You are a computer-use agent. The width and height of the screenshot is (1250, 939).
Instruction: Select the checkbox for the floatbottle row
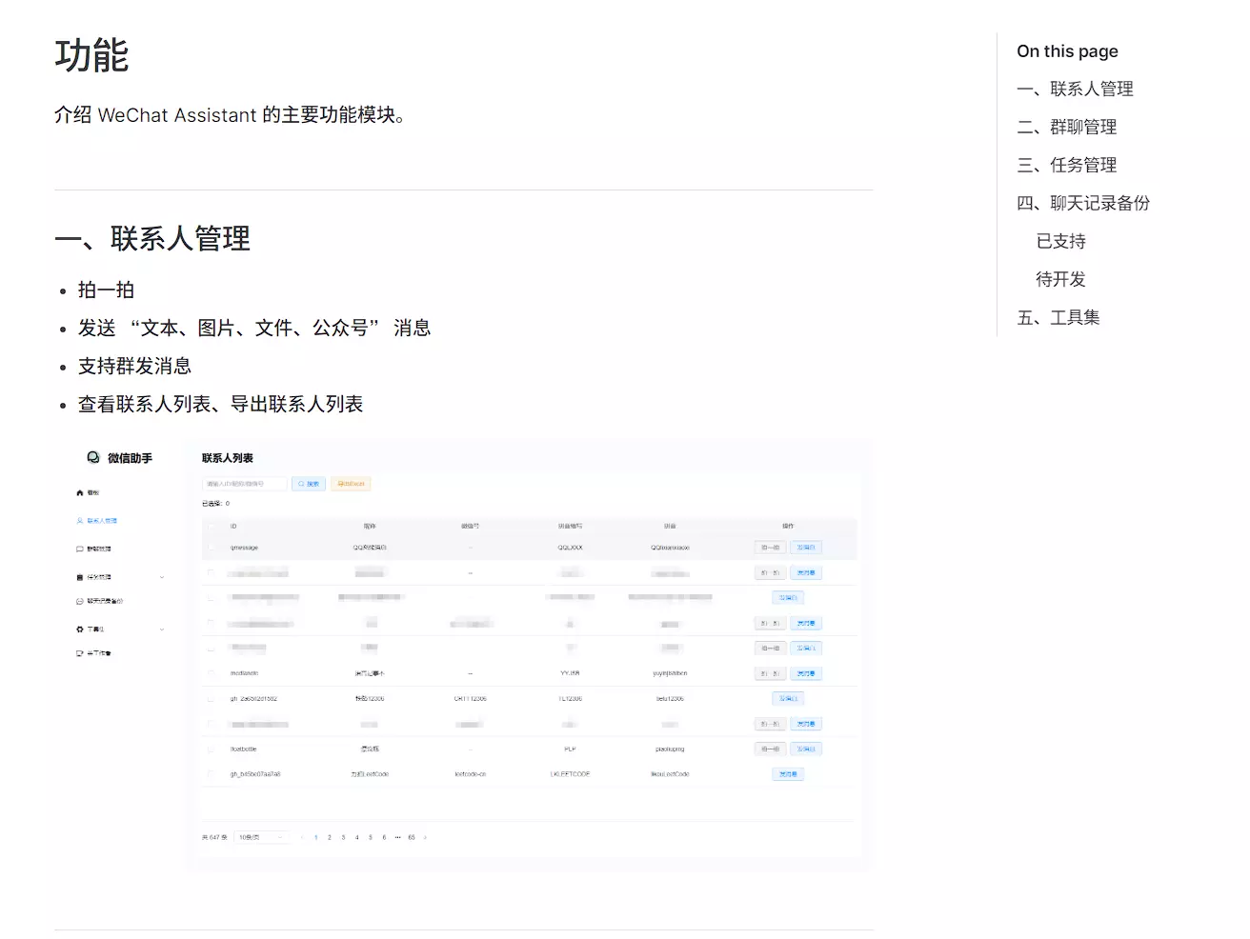pyautogui.click(x=211, y=749)
